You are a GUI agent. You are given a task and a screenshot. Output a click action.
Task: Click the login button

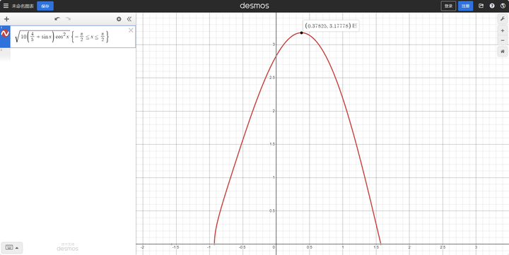(x=448, y=6)
